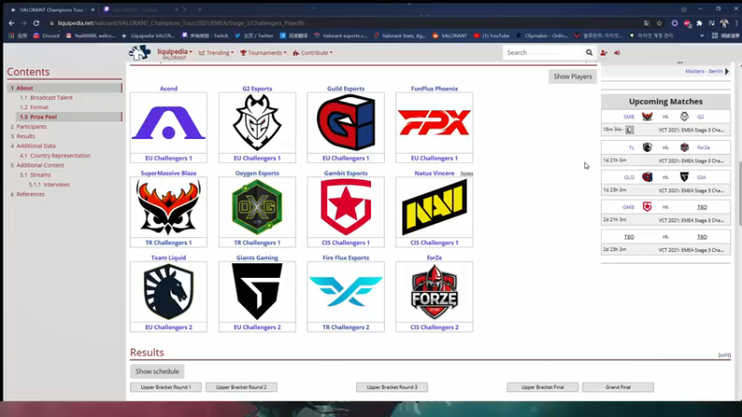Click the G2 Esports team logo
Image resolution: width=742 pixels, height=417 pixels.
point(257,122)
